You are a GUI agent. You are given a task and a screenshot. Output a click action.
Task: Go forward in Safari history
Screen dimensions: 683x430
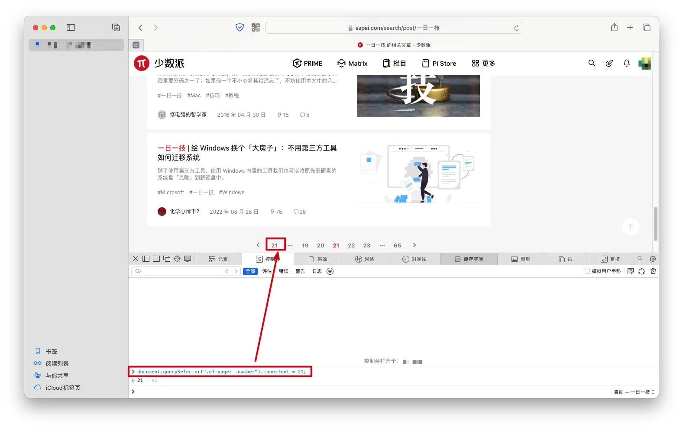156,28
